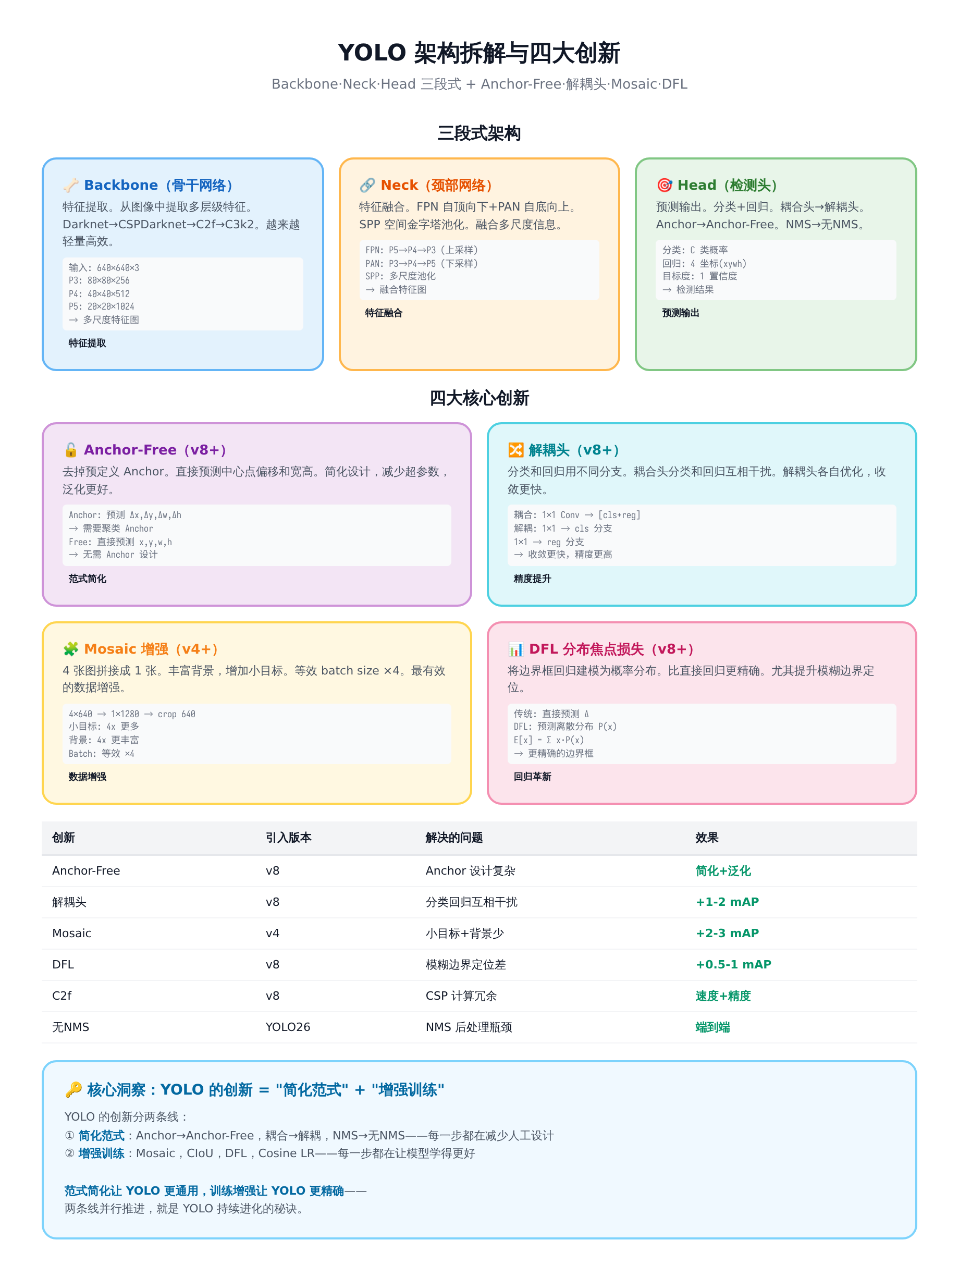Image resolution: width=959 pixels, height=1277 pixels.
Task: Click the code line P5: 20×20×1024
Action: [102, 306]
